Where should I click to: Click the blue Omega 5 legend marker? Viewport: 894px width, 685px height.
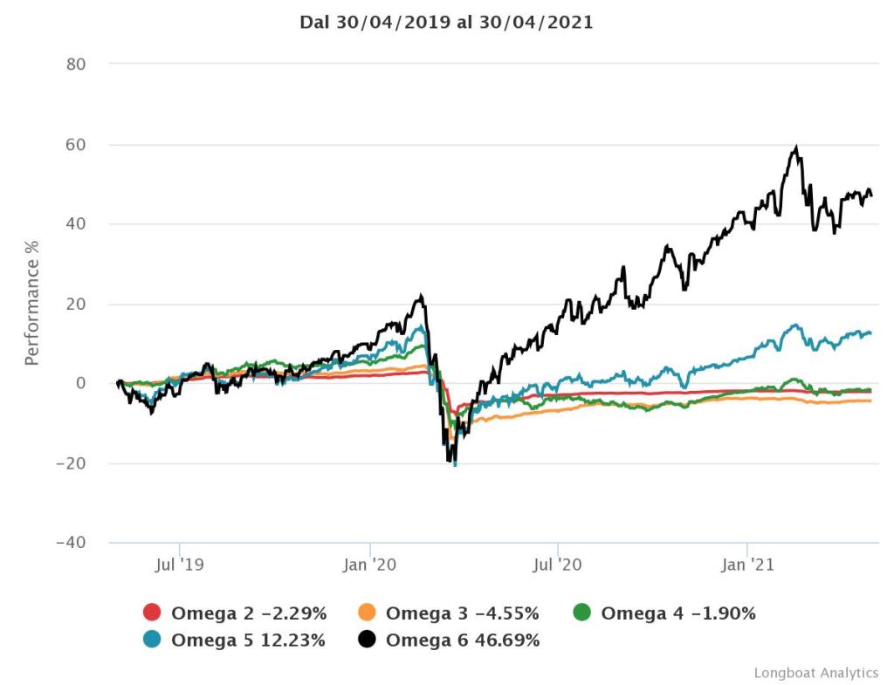tap(152, 640)
